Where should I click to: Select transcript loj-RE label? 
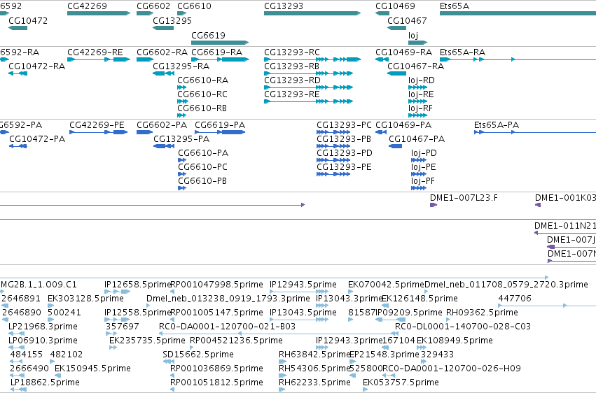point(421,94)
